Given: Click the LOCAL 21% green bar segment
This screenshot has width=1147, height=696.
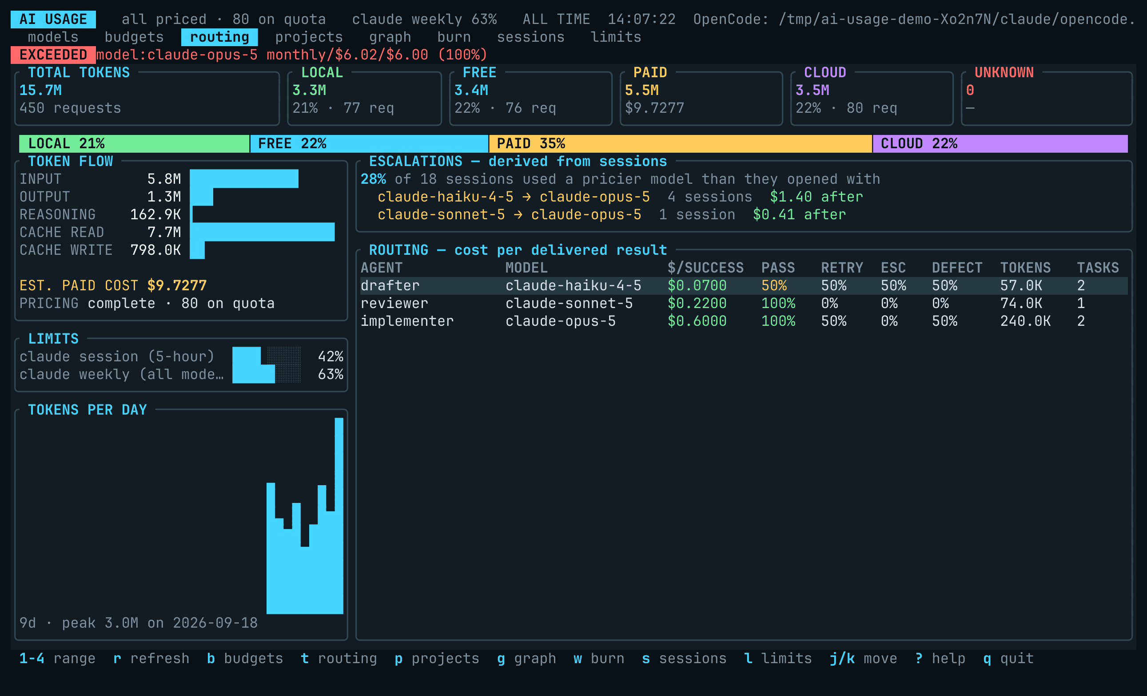Looking at the screenshot, I should 134,144.
